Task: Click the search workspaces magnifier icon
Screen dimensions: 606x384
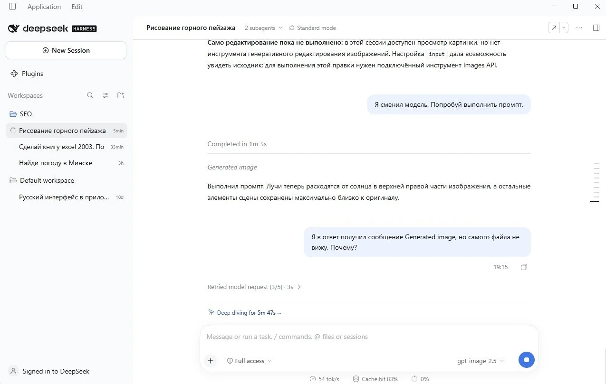Action: (90, 95)
